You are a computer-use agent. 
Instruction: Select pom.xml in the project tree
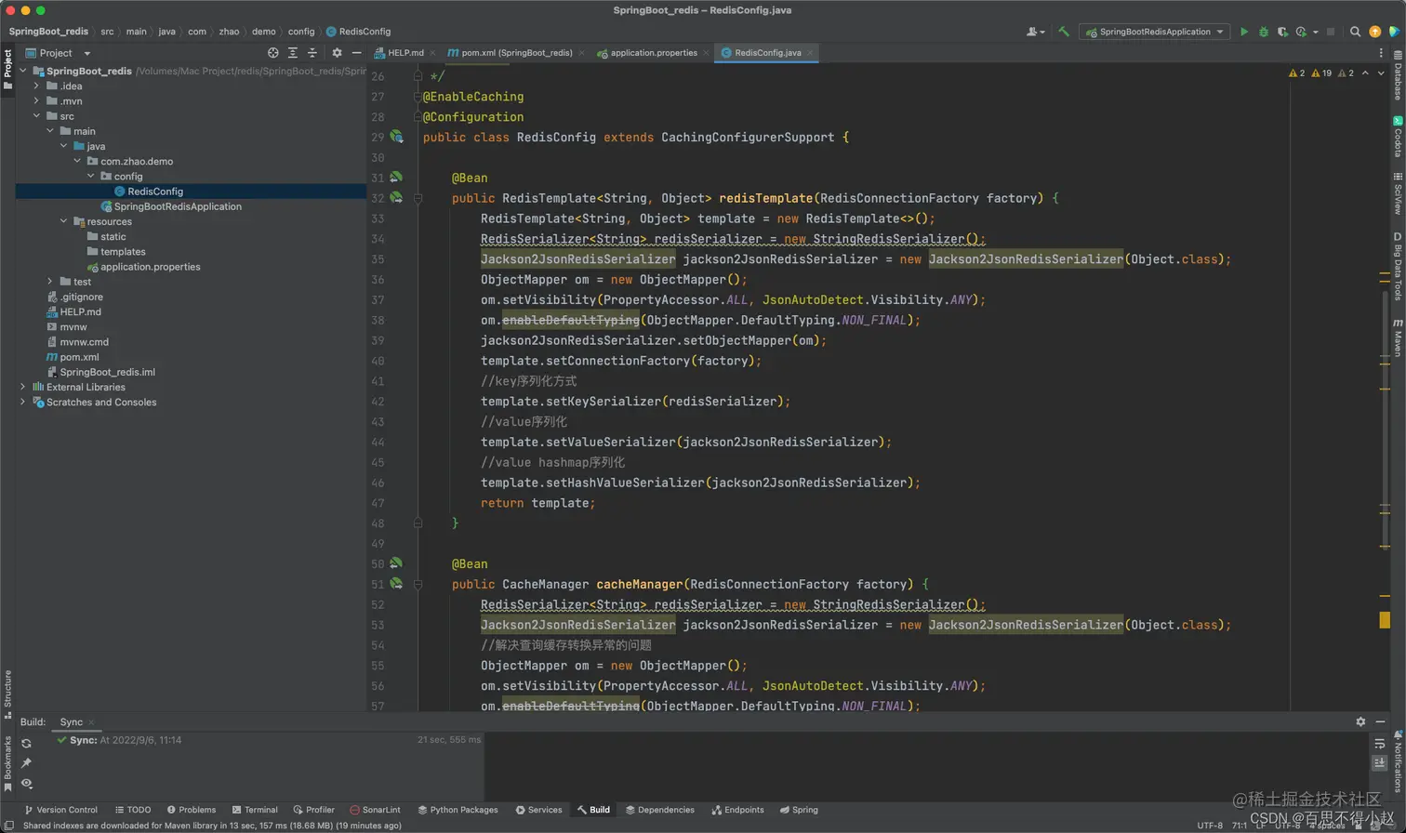[x=79, y=357]
